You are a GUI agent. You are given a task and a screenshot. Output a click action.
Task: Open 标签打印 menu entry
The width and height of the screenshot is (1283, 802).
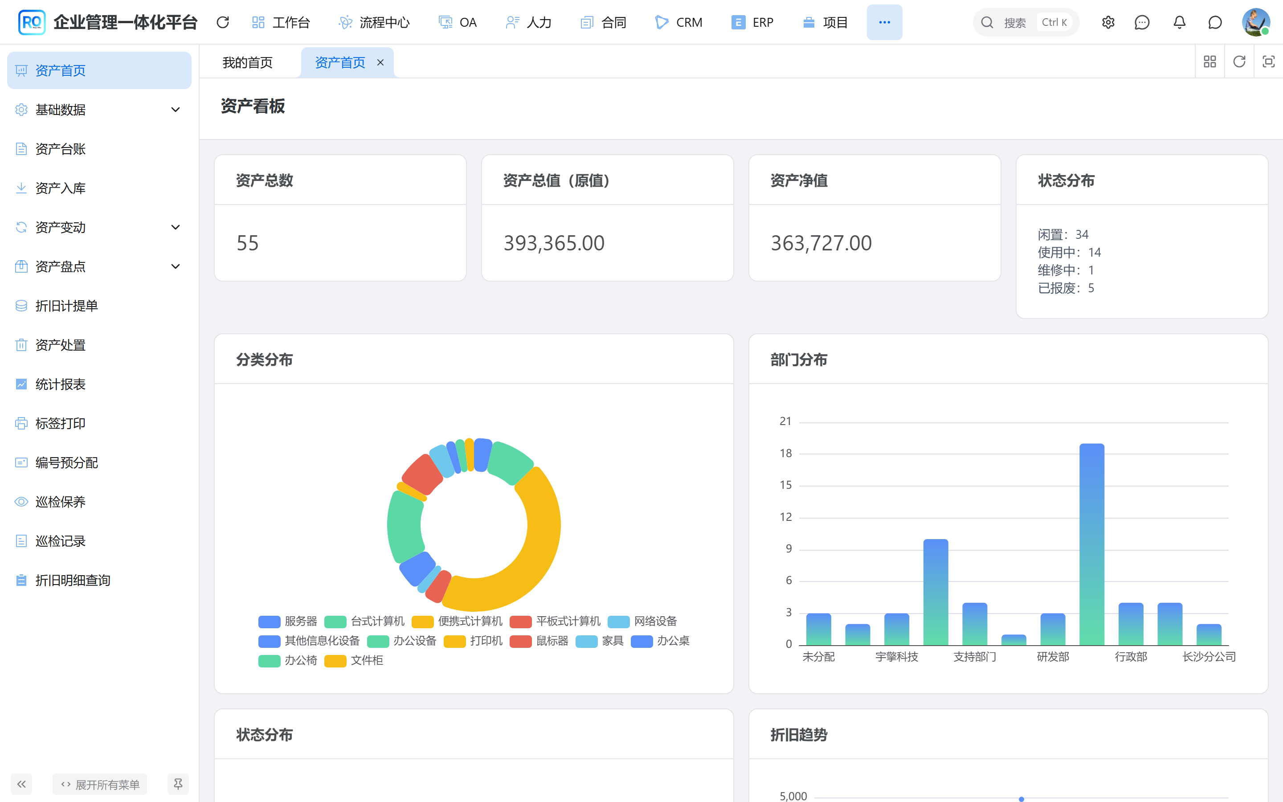99,424
